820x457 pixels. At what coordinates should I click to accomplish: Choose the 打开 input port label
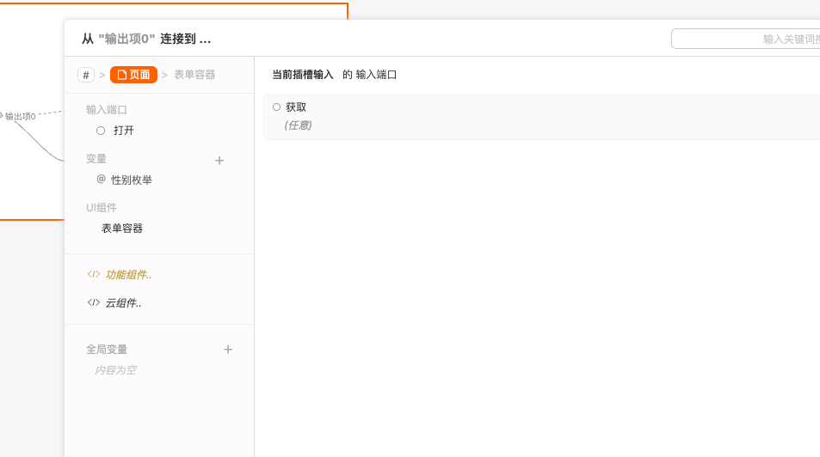point(124,131)
